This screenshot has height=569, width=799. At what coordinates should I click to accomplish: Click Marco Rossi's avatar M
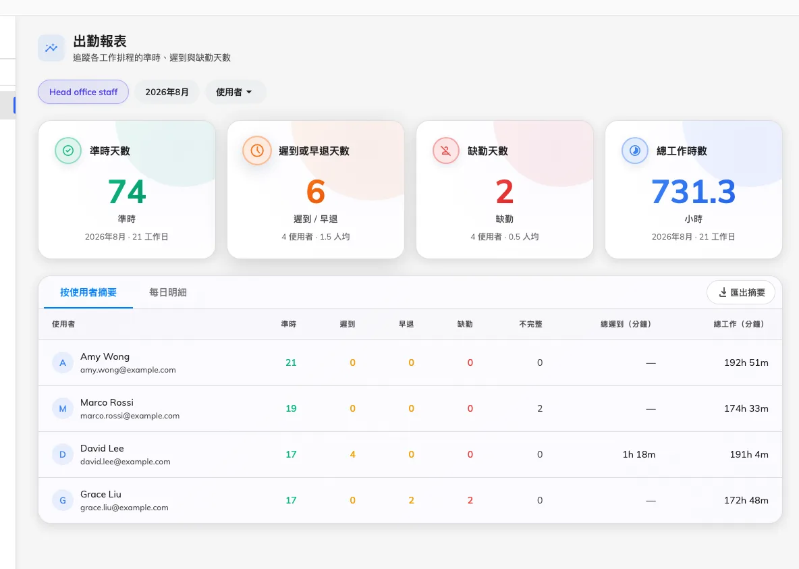tap(63, 409)
